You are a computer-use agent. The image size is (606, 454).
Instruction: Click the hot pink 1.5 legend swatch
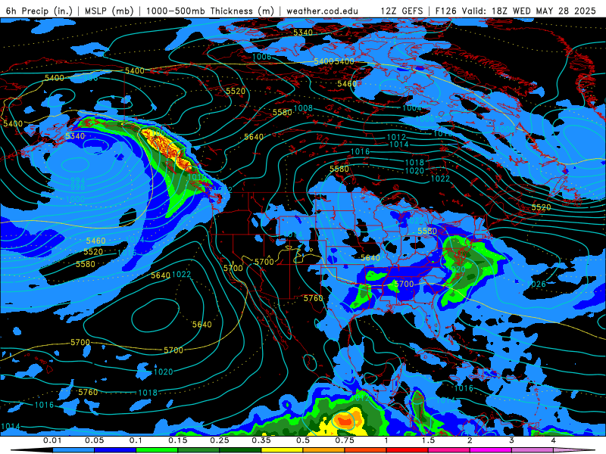coord(449,450)
